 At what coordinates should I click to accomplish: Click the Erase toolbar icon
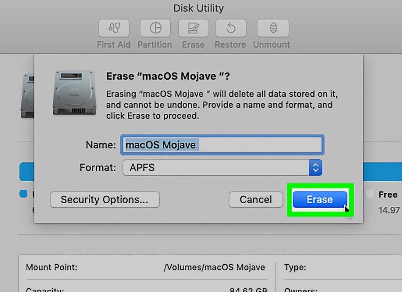click(x=193, y=28)
